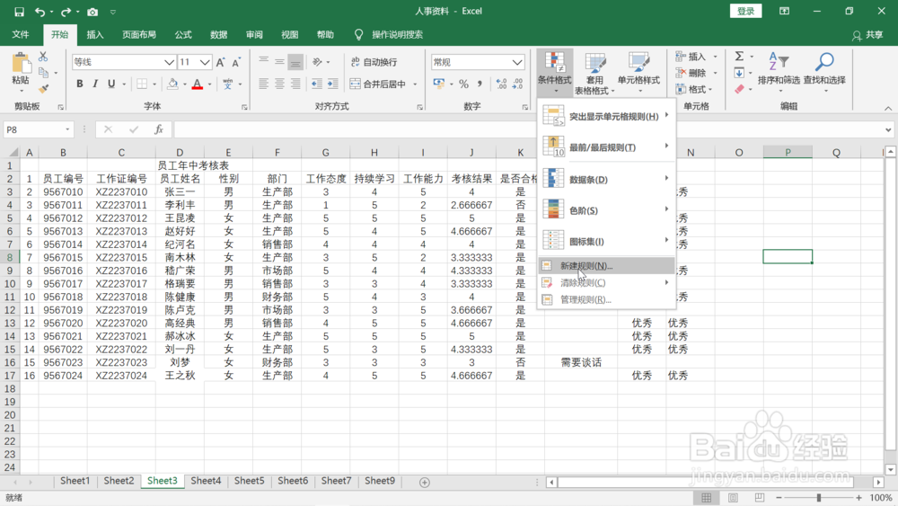The height and width of the screenshot is (506, 898).
Task: Click the Save icon in title bar
Action: coord(19,12)
